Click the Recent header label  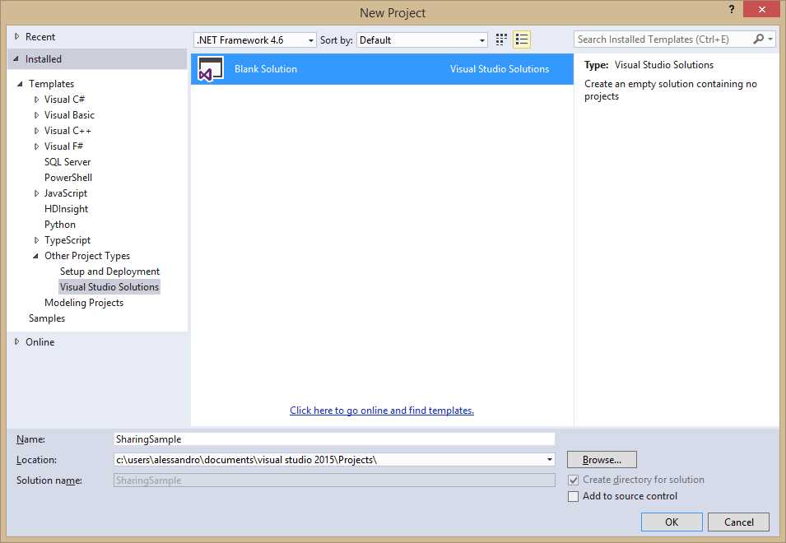(40, 36)
